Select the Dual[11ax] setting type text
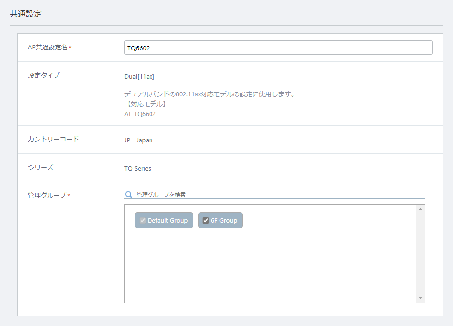Screen dimensions: 453x326 tap(139, 77)
